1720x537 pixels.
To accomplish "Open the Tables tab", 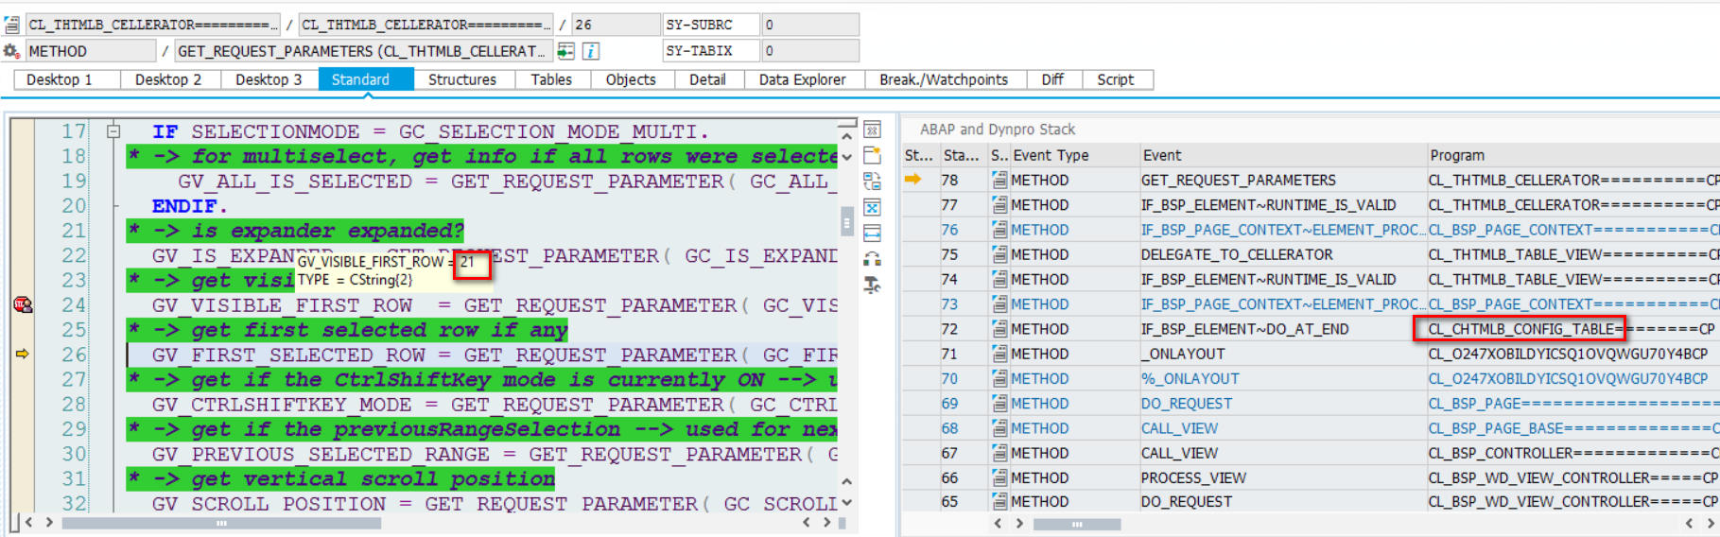I will (551, 79).
